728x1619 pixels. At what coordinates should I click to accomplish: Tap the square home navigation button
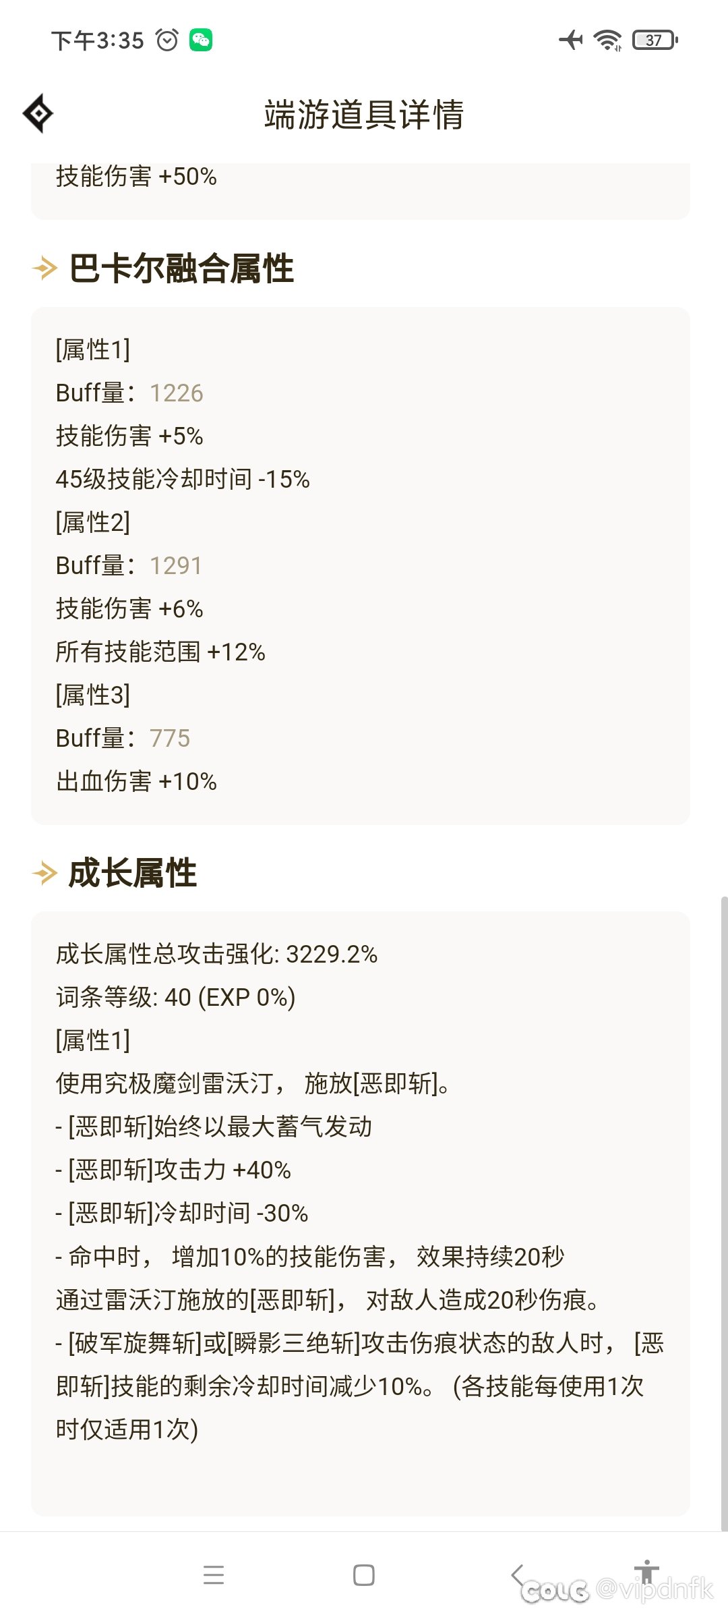(364, 1574)
